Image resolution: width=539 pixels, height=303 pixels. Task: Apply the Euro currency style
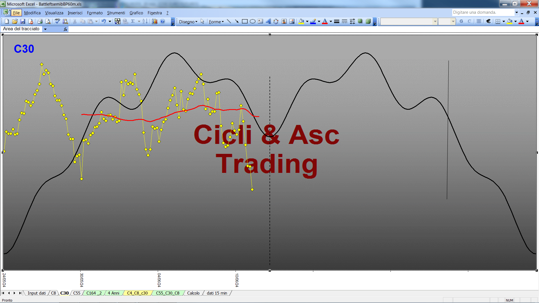[488, 21]
